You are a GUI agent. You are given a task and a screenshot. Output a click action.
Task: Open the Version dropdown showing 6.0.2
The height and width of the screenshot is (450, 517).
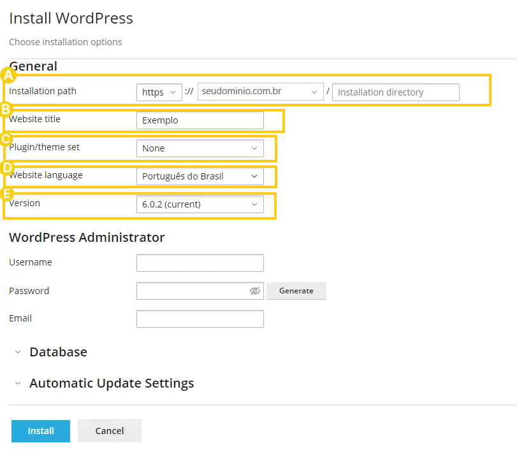pyautogui.click(x=200, y=204)
